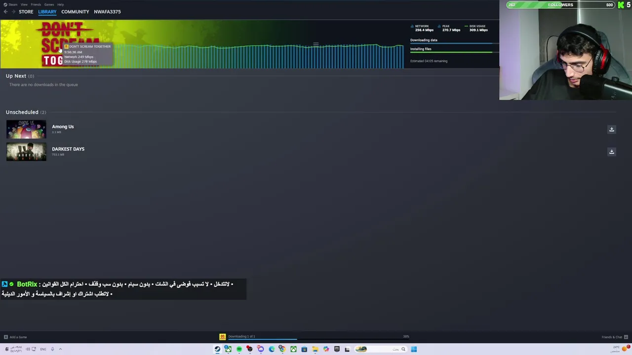Open Microsoft Store from the taskbar
Viewport: 632px width, 355px height.
point(304,349)
